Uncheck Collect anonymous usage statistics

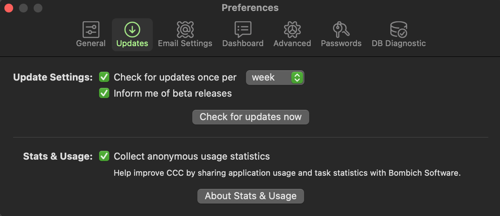[x=104, y=156]
